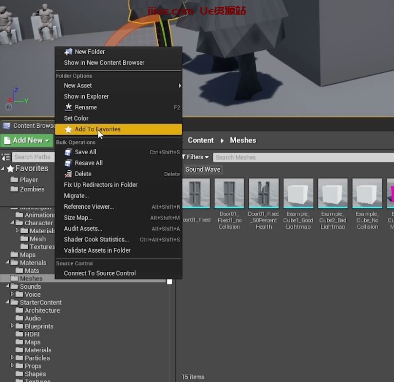Navigate to Content in the breadcrumb path
This screenshot has width=394, height=382.
pyautogui.click(x=201, y=141)
